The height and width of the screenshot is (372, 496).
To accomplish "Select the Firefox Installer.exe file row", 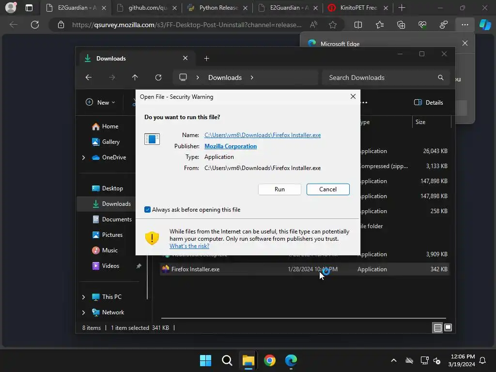I will pyautogui.click(x=305, y=269).
